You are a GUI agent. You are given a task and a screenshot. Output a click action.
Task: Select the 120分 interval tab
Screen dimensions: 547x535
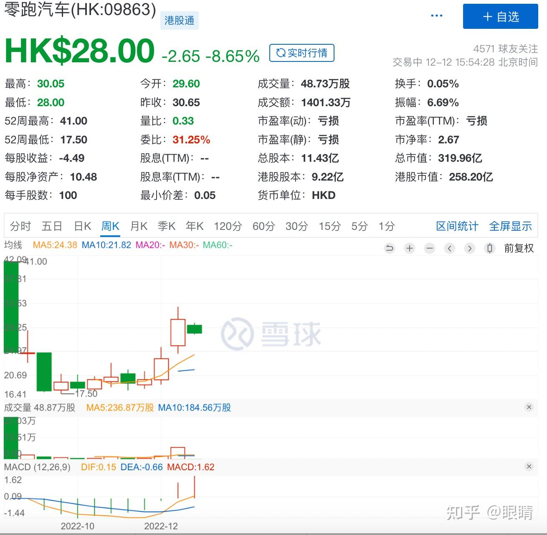(228, 226)
